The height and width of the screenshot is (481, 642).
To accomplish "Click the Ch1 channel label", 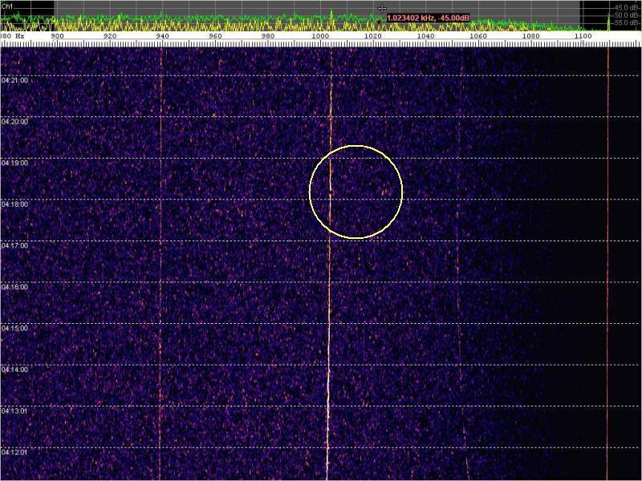I will click(x=7, y=6).
